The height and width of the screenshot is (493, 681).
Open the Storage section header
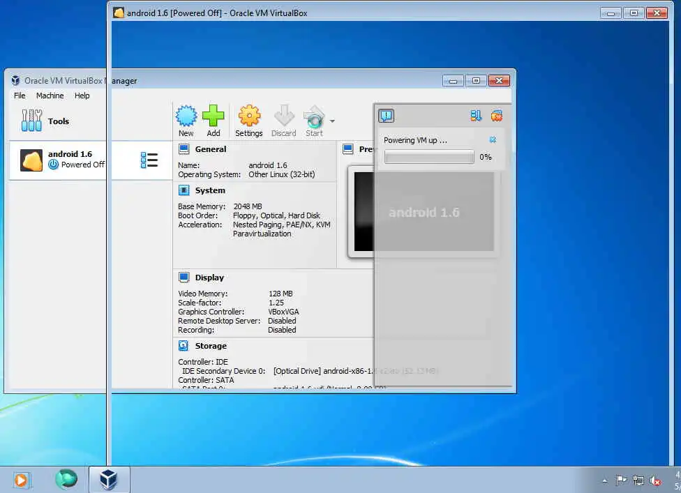coord(211,346)
